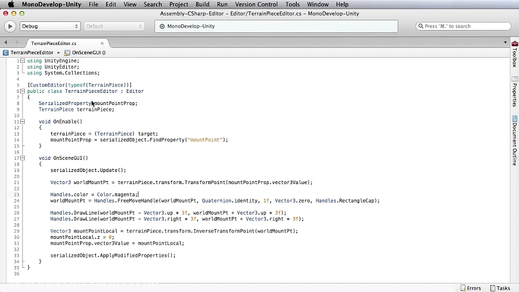
Task: Click 'InverseTransformPoint' on line 29
Action: tap(224, 231)
